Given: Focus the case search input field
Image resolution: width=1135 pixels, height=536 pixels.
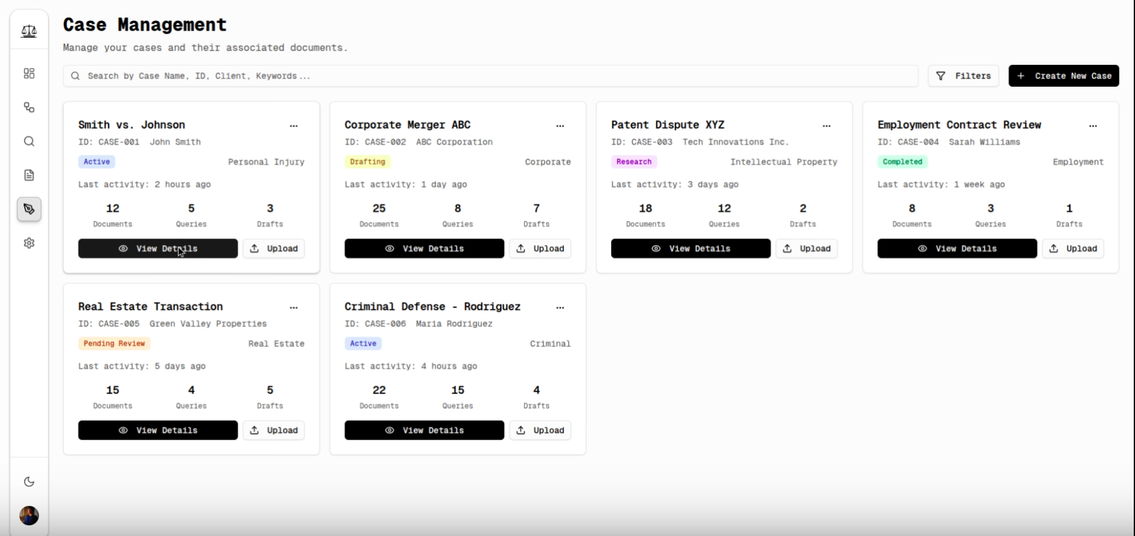Looking at the screenshot, I should [x=491, y=76].
